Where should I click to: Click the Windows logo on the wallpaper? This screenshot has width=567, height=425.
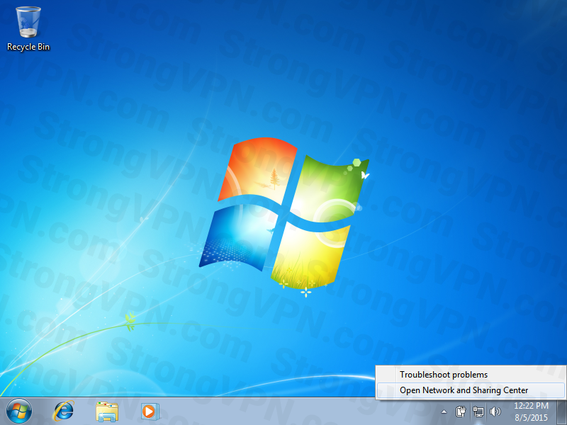pos(283,212)
